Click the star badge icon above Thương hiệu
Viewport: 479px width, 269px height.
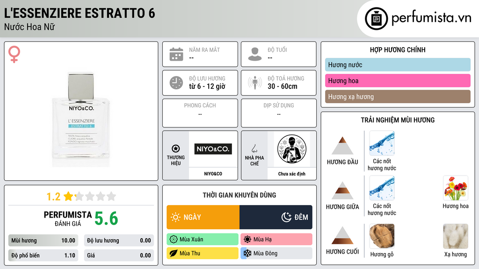(x=176, y=149)
